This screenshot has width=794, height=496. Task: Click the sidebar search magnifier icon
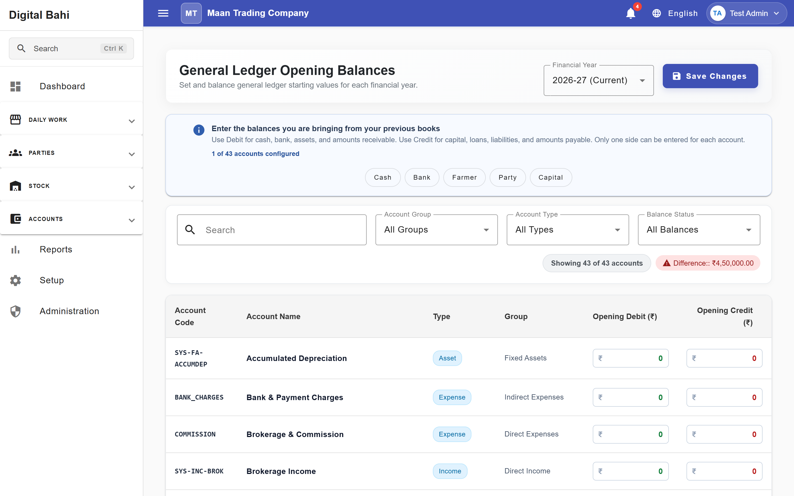(21, 48)
